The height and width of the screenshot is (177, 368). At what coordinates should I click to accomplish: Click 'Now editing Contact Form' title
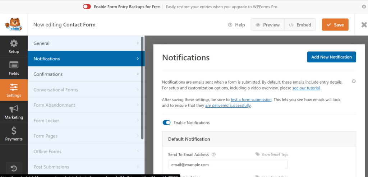[x=64, y=25]
